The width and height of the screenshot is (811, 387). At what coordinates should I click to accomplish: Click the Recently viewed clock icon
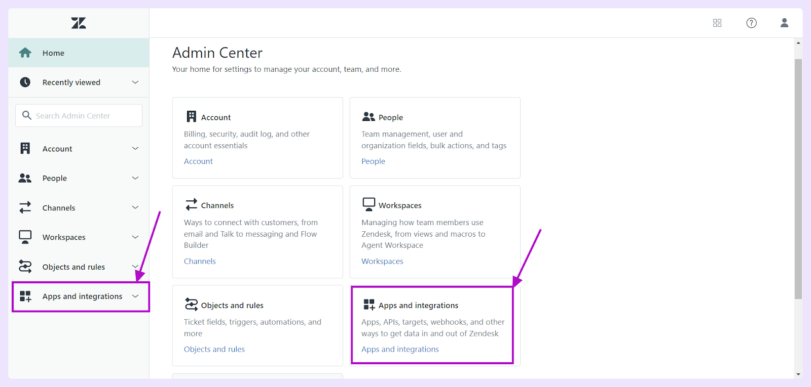point(25,82)
